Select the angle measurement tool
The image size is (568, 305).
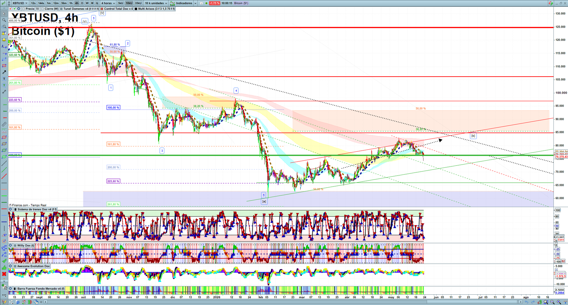coord(4,234)
